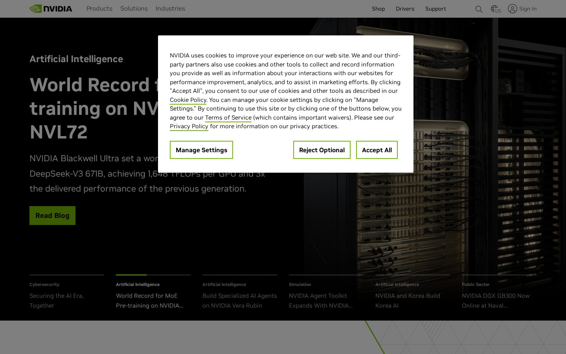The height and width of the screenshot is (354, 566).
Task: Click the Artificial Intelligence hero heading
Action: 76,59
